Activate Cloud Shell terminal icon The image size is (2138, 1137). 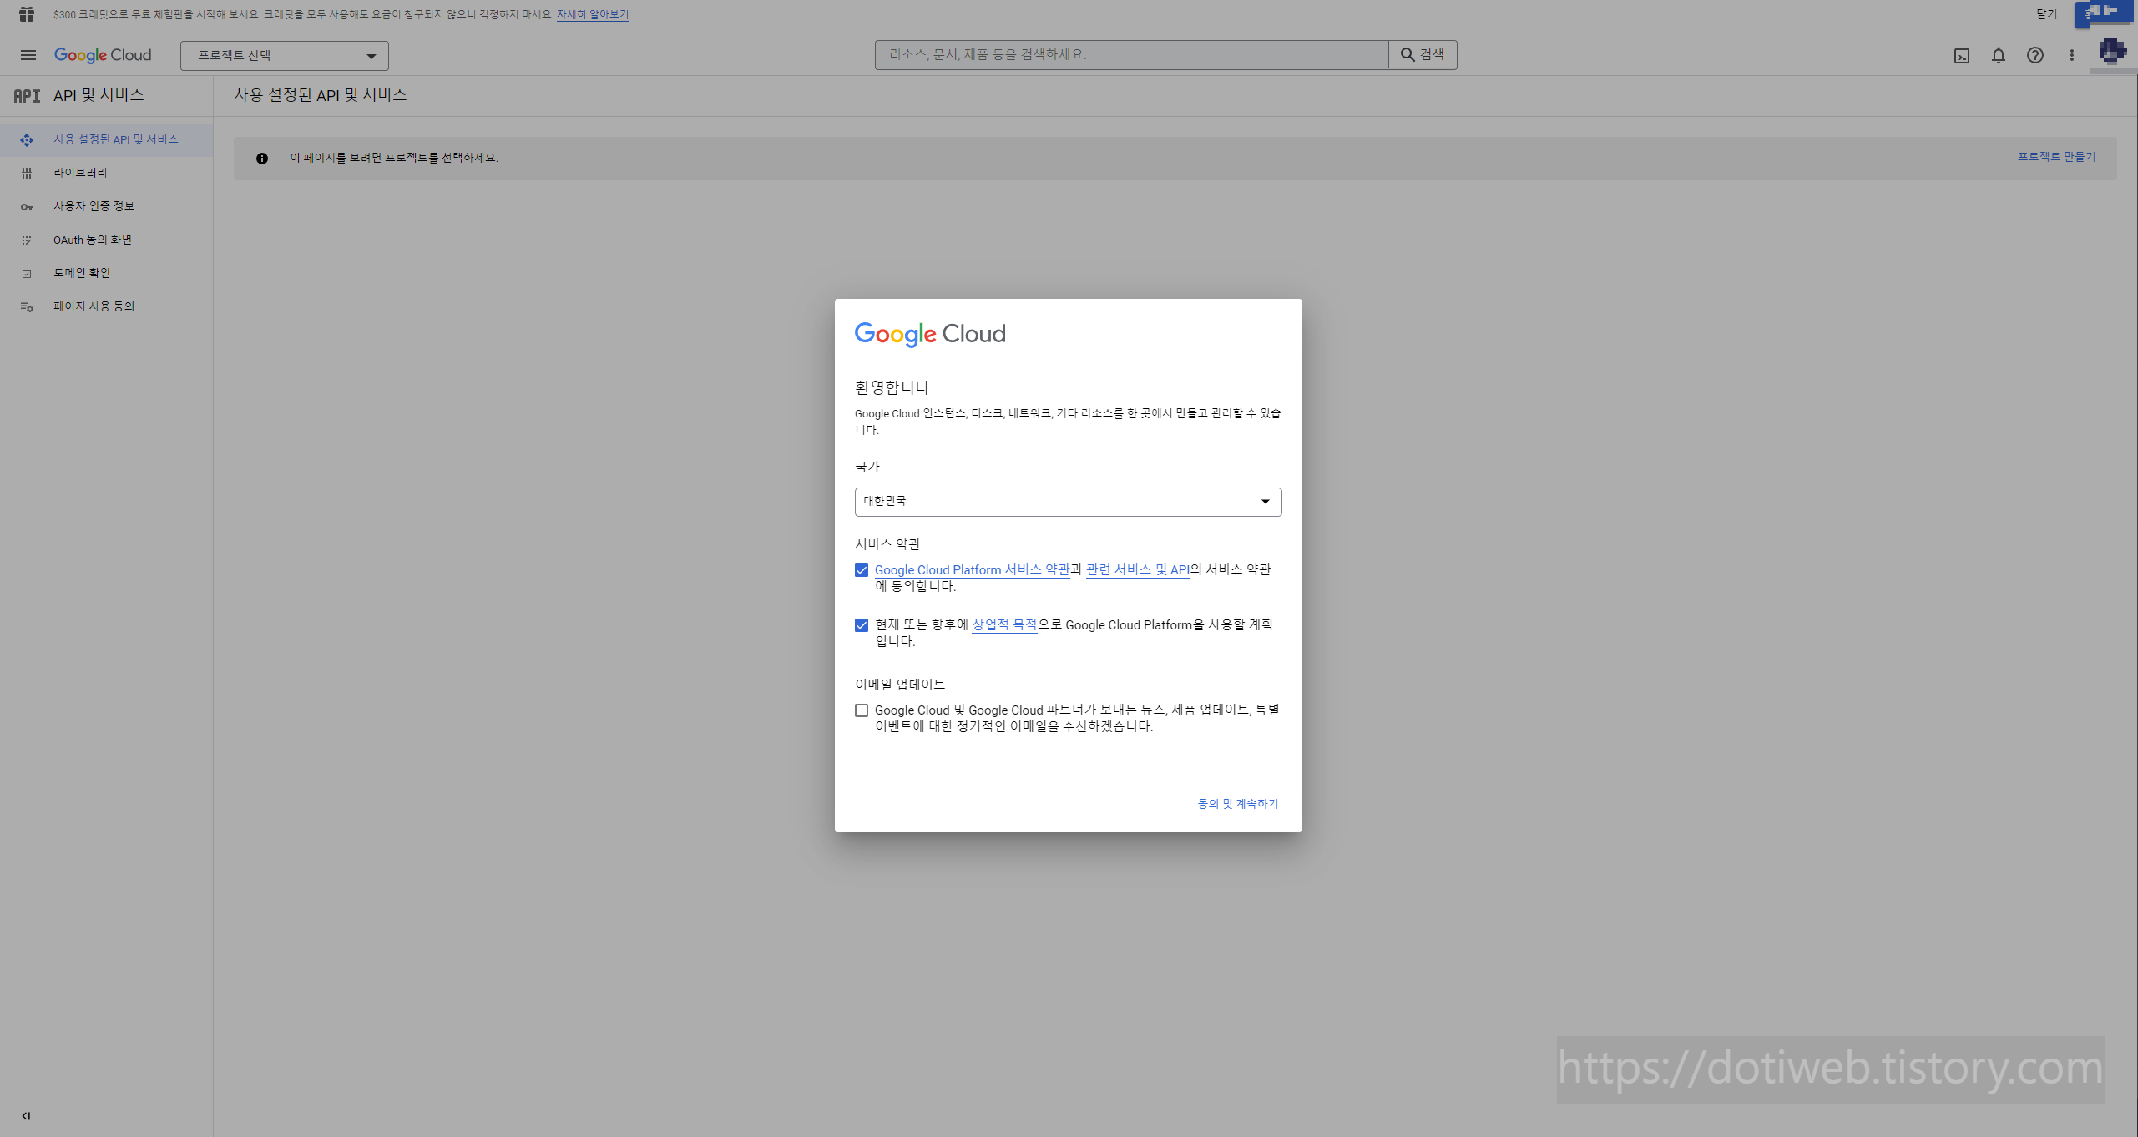pyautogui.click(x=1962, y=56)
